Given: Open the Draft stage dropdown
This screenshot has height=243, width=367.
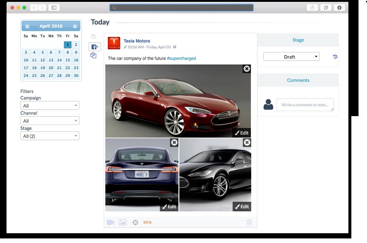Looking at the screenshot, I should [291, 57].
